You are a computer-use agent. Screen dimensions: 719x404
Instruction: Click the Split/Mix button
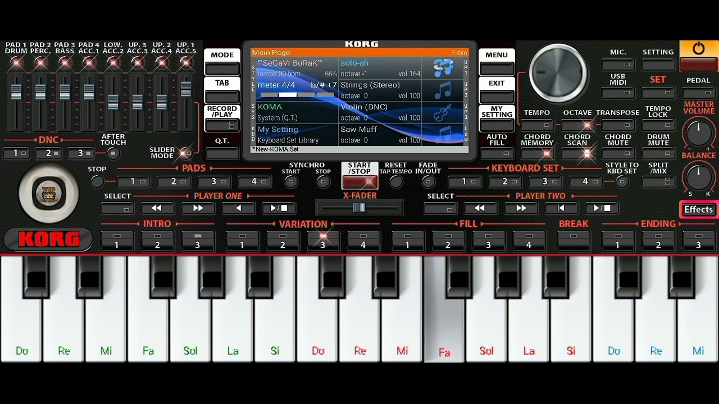658,181
